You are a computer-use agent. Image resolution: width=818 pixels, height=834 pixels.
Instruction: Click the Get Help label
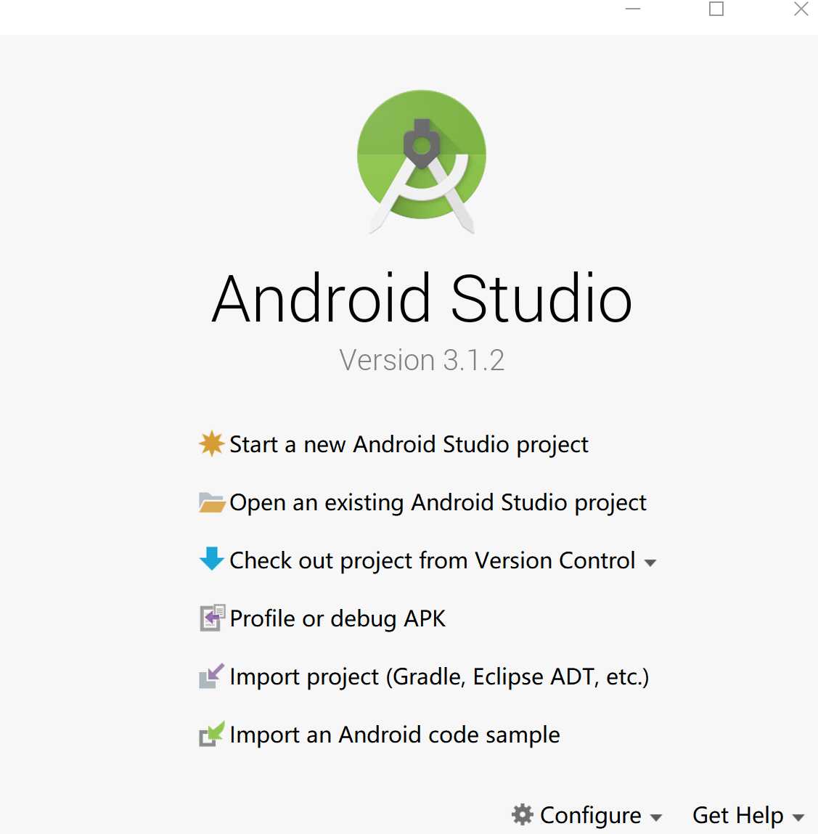(x=737, y=815)
